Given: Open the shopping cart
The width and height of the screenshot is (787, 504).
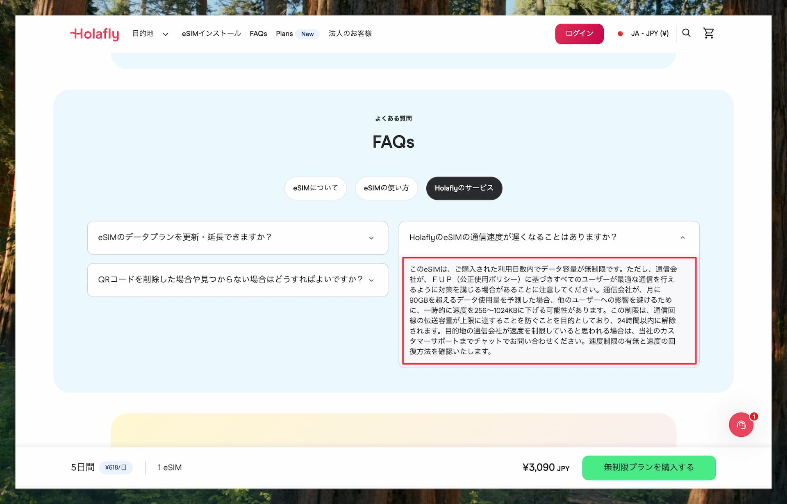Looking at the screenshot, I should [709, 33].
